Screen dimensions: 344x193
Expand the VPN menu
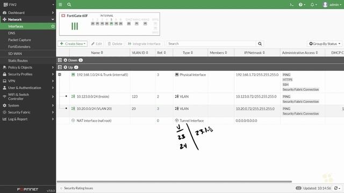coord(28,81)
